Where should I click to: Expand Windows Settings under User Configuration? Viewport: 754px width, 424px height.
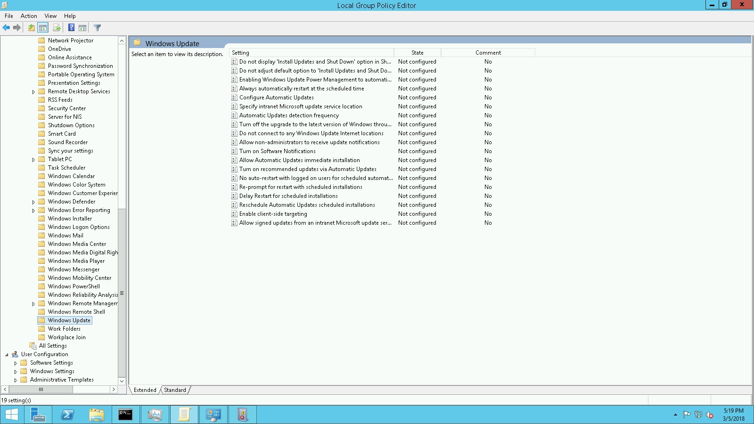pyautogui.click(x=16, y=372)
